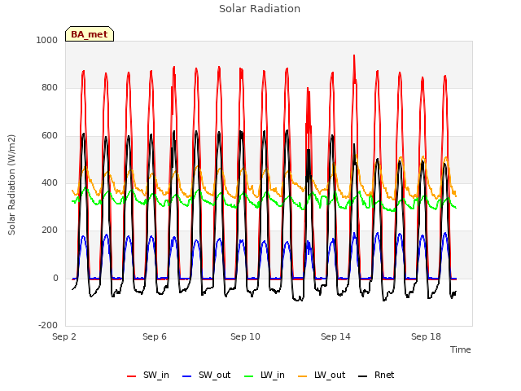The width and height of the screenshot is (521, 391).
Task: Click the 800 y-axis tick label
Action: (50, 88)
